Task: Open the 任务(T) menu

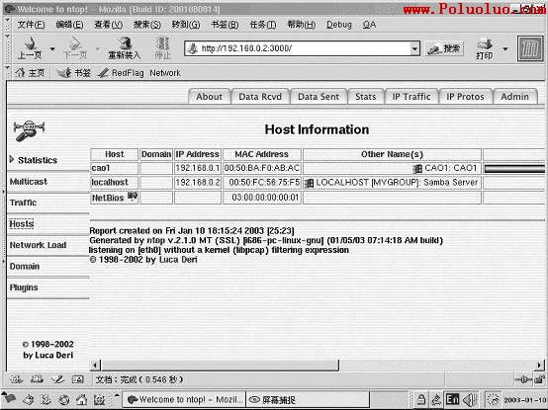Action: click(263, 25)
